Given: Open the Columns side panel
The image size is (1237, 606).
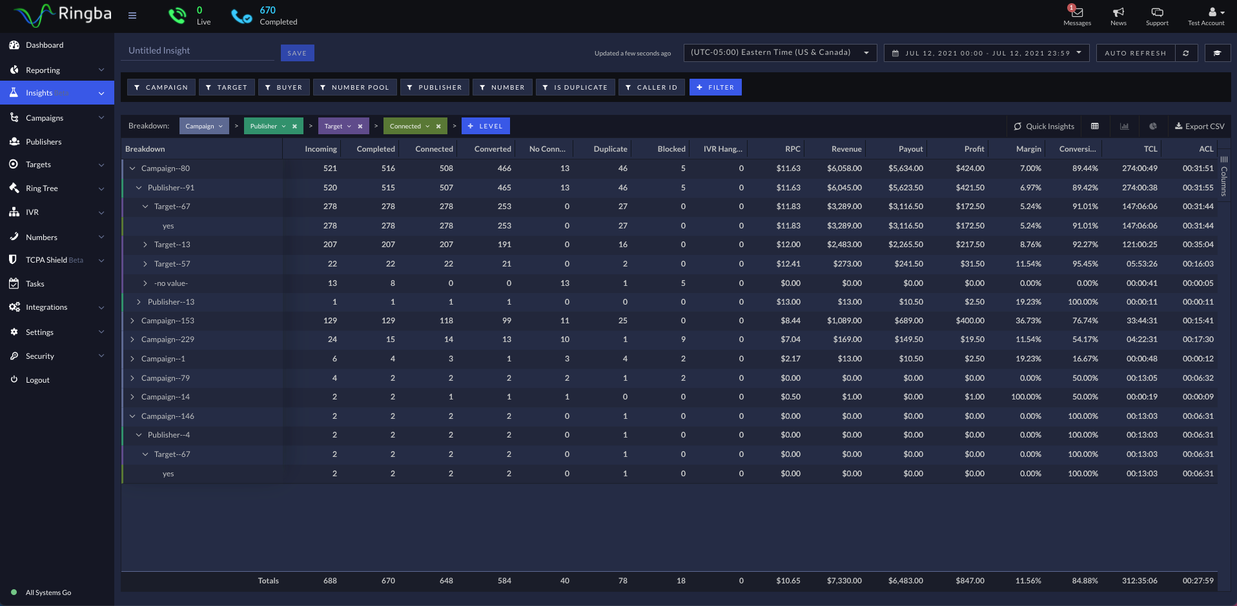Looking at the screenshot, I should pos(1223,176).
